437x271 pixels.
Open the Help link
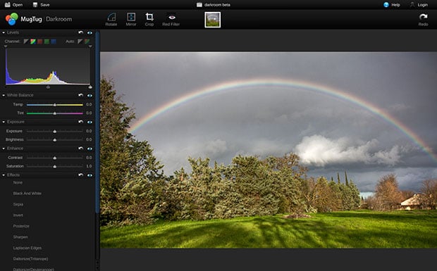click(392, 5)
